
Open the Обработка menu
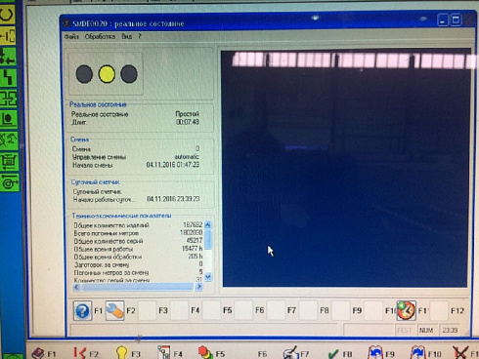coord(100,36)
